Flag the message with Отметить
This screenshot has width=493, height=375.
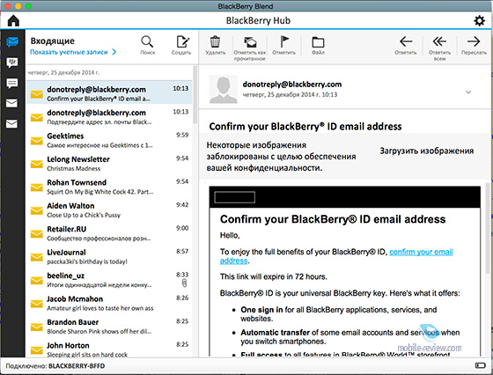click(283, 46)
